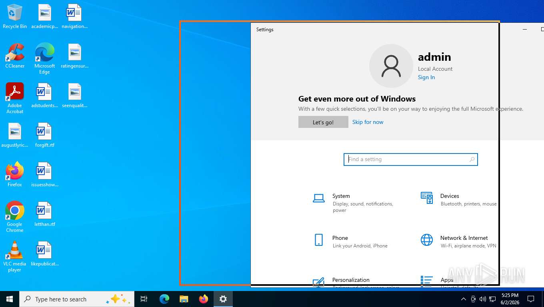Launch Edge from the taskbar
Screen dimensions: 544x307
[x=164, y=299]
